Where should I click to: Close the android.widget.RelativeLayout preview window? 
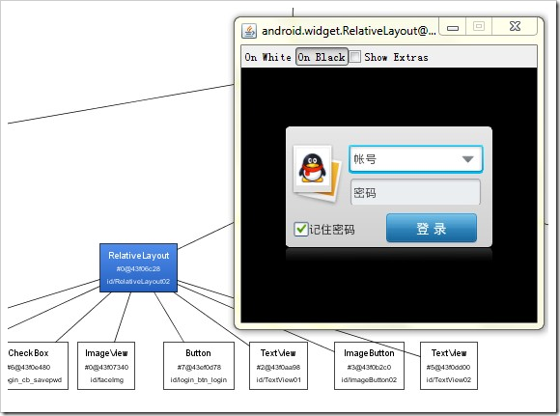[515, 27]
